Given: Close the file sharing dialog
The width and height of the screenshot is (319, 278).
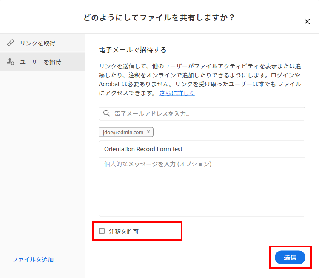Looking at the screenshot, I should click(x=307, y=21).
